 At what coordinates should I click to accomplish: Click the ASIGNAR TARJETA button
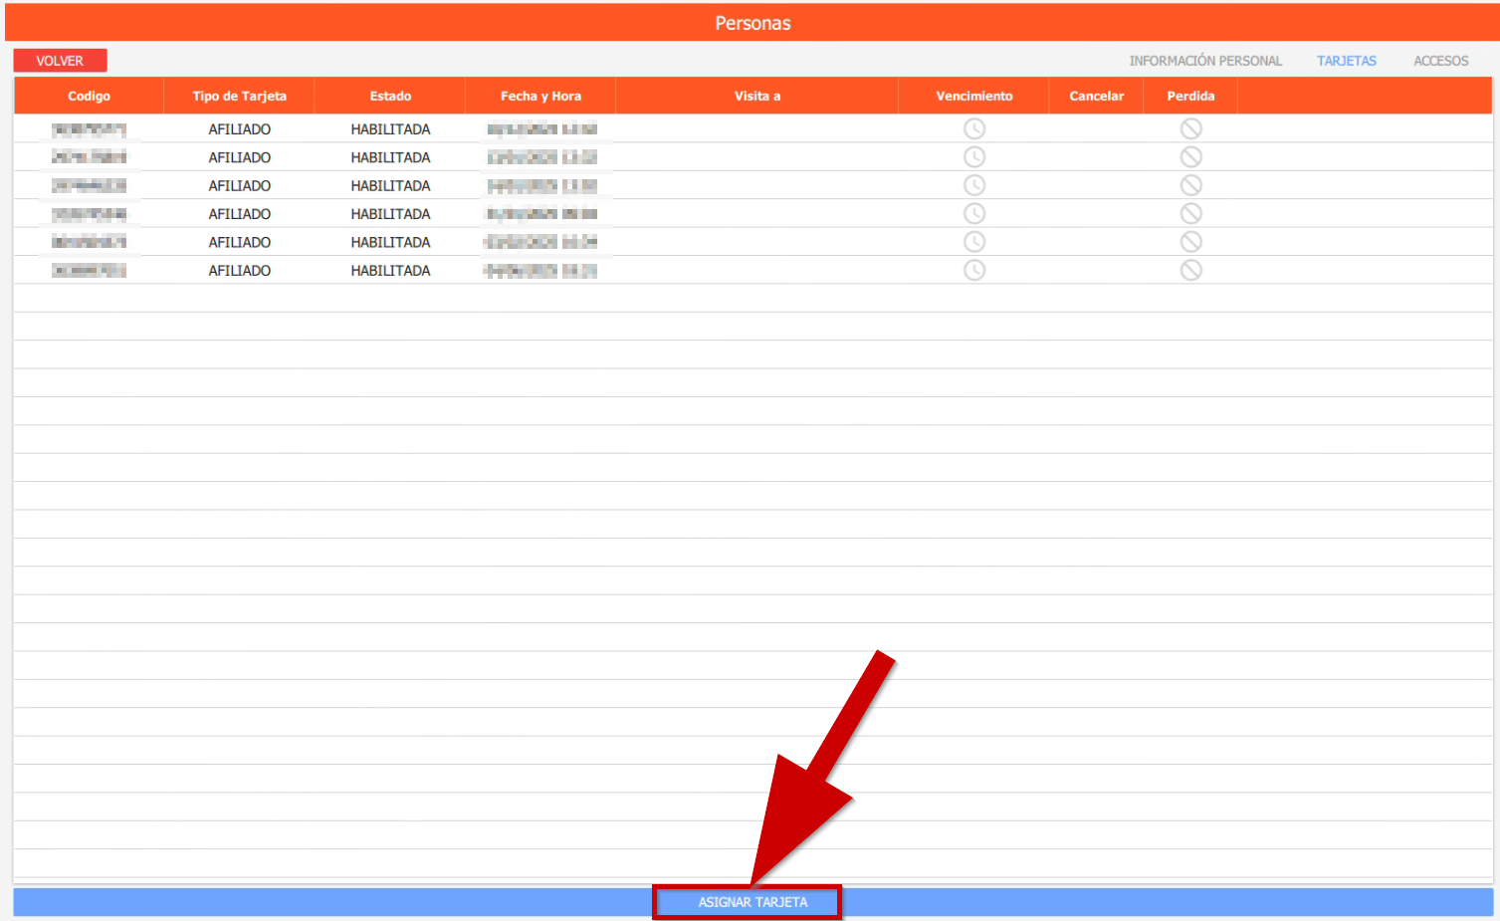[x=752, y=902]
